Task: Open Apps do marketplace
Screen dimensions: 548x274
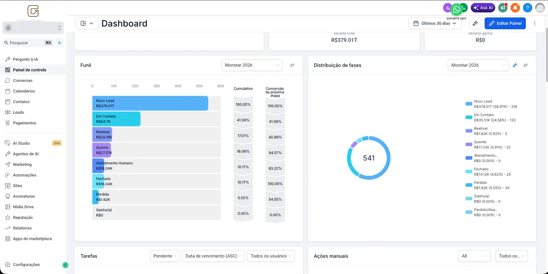Action: pyautogui.click(x=33, y=238)
